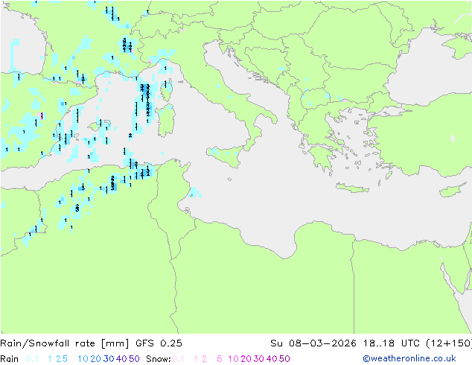Click the 'Rain/Snowfall rate [mm]' title text
The height and width of the screenshot is (365, 472).
pyautogui.click(x=65, y=343)
